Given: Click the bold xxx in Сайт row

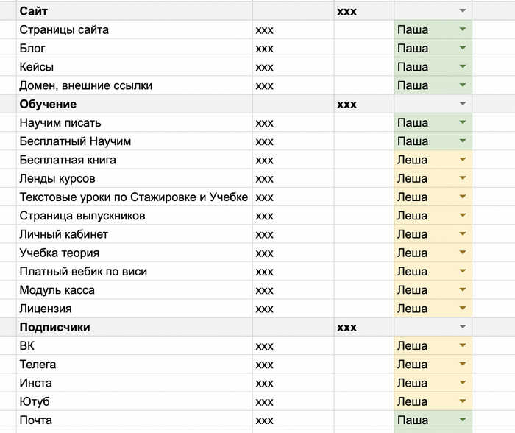Looking at the screenshot, I should [347, 11].
